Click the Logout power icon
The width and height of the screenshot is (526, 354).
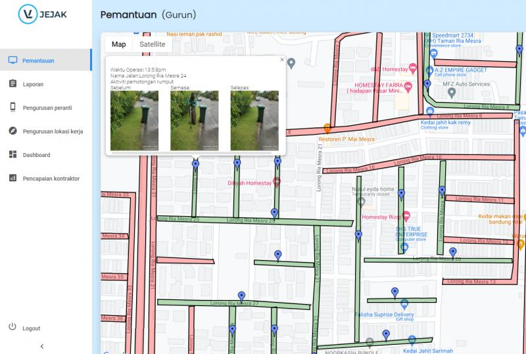click(12, 328)
